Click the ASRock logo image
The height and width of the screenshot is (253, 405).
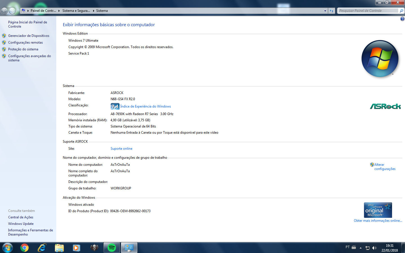tap(385, 106)
